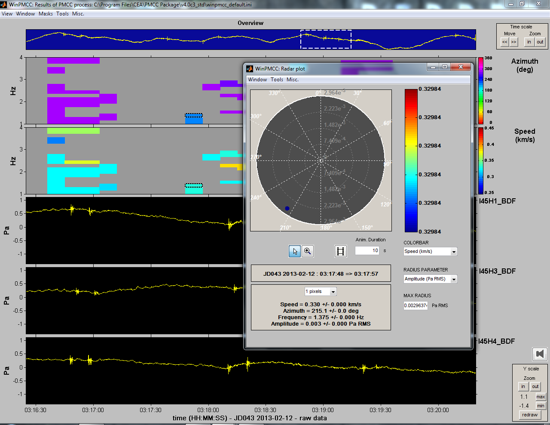550x425 pixels.
Task: Edit the Anim. Duration input field
Action: pos(367,250)
